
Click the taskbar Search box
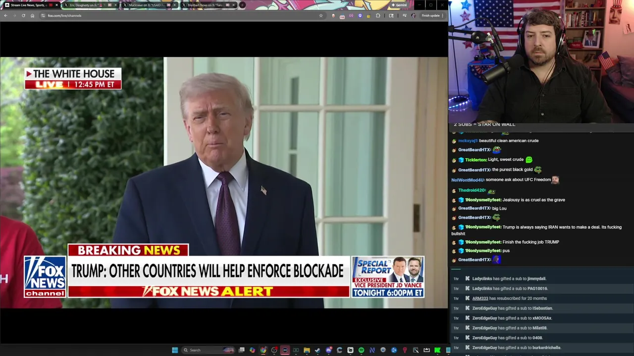point(208,350)
